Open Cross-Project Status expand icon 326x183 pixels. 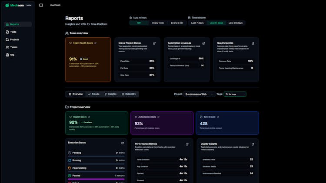pyautogui.click(x=154, y=43)
